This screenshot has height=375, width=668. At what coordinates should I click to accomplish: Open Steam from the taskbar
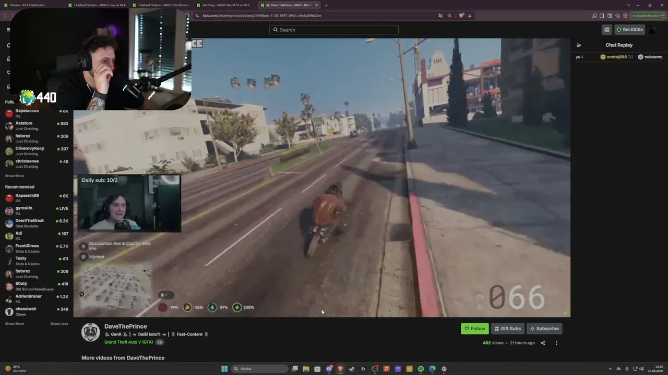click(352, 369)
